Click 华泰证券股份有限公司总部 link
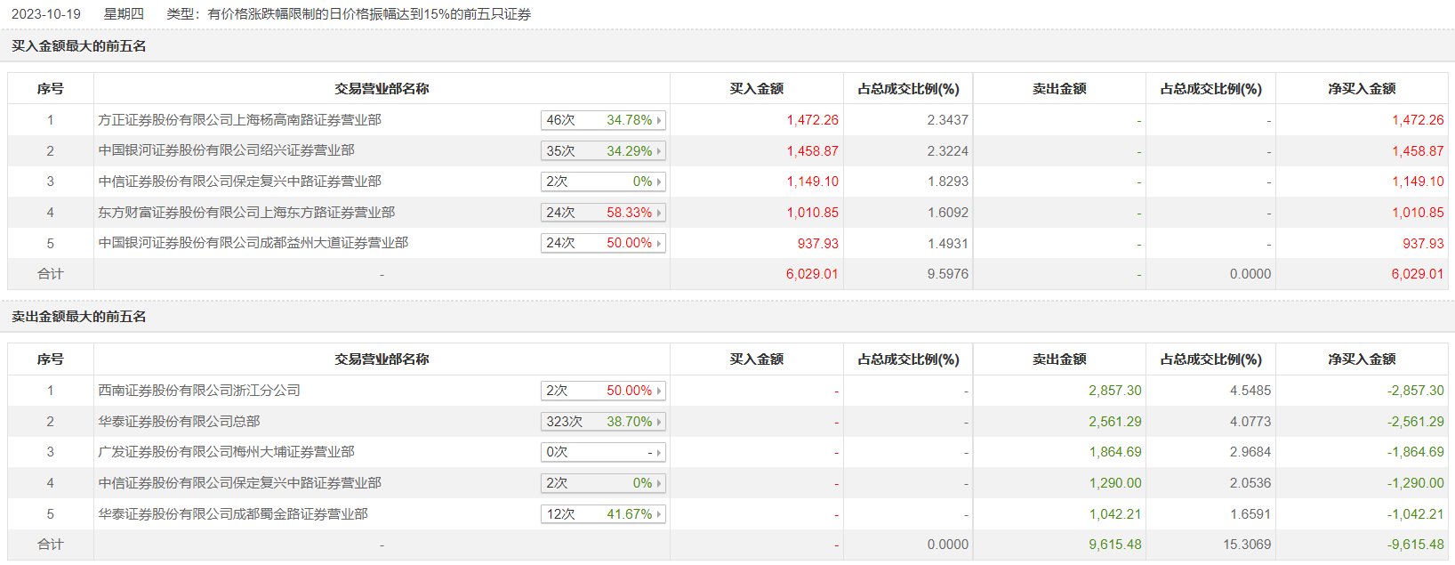 (x=179, y=422)
